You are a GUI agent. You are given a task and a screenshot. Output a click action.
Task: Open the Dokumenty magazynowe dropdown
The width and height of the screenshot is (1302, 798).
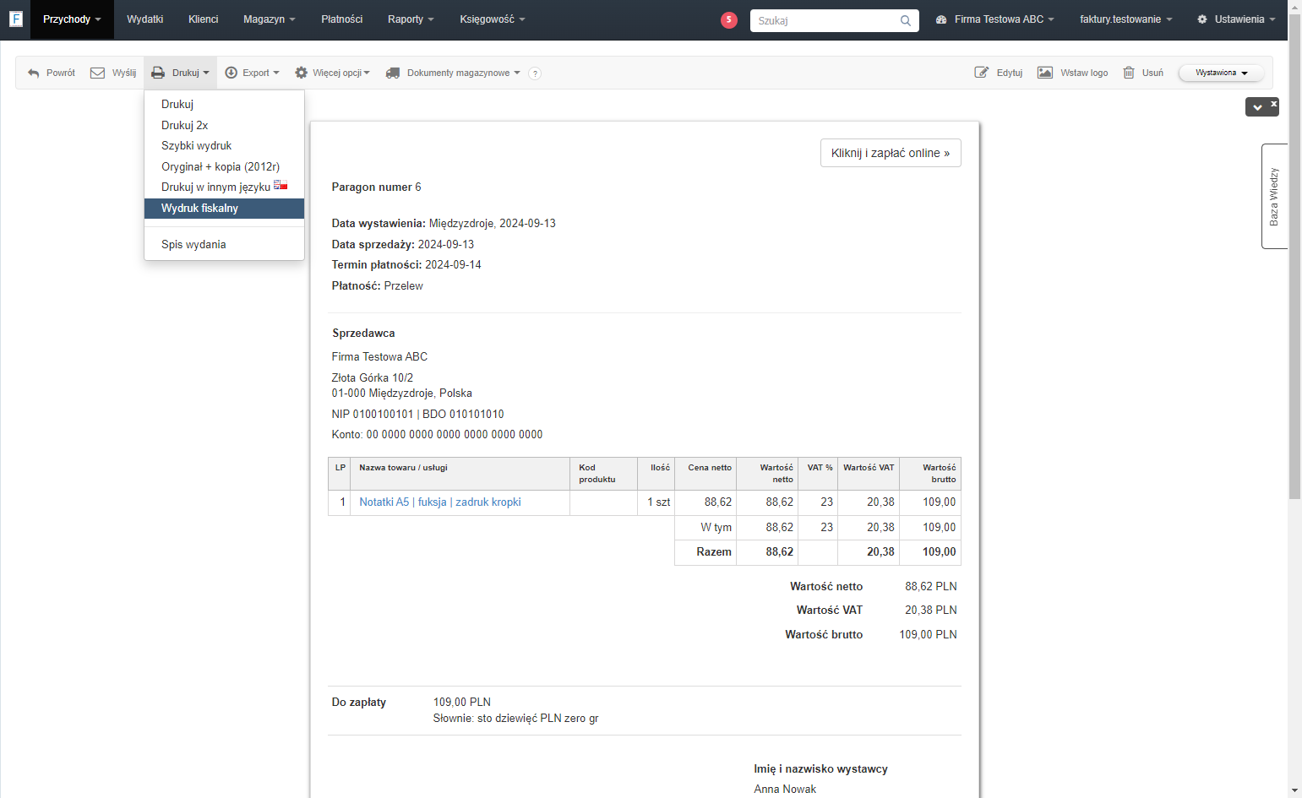pos(453,73)
